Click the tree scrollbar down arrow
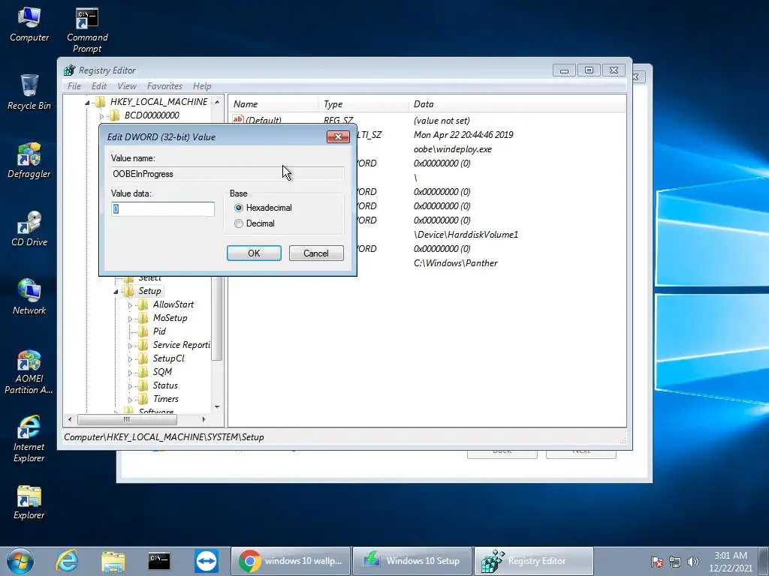This screenshot has height=576, width=769. 217,407
